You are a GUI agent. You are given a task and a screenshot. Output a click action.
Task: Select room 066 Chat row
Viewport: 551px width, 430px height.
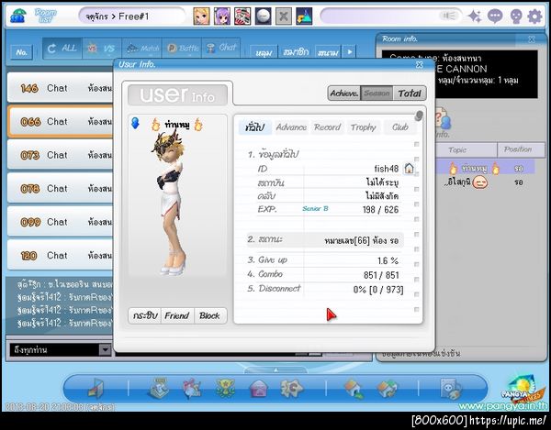tap(61, 122)
